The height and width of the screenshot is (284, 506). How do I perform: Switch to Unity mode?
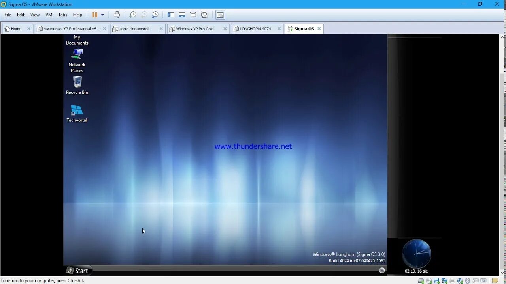(204, 15)
